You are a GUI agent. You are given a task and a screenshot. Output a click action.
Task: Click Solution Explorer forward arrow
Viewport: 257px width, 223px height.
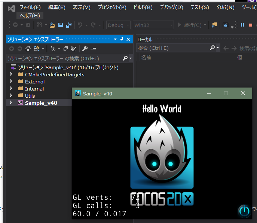point(20,49)
